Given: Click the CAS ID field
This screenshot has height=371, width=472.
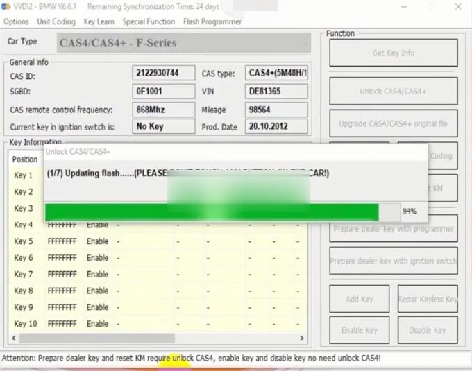Looking at the screenshot, I should [x=164, y=73].
